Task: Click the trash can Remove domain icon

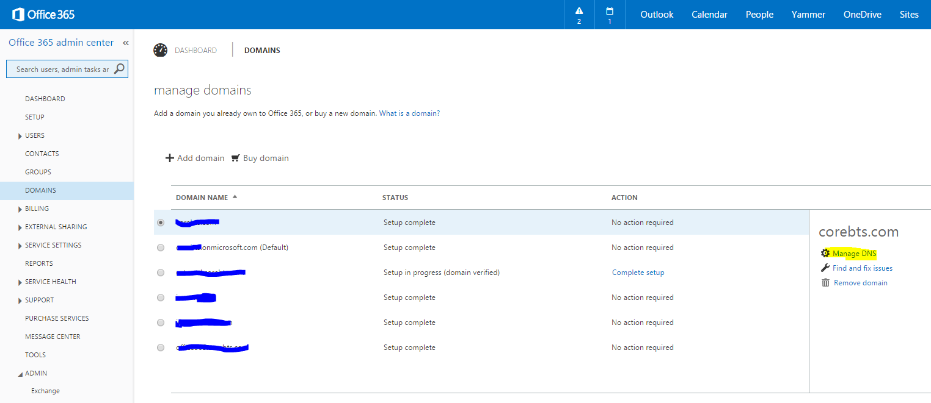Action: (825, 283)
